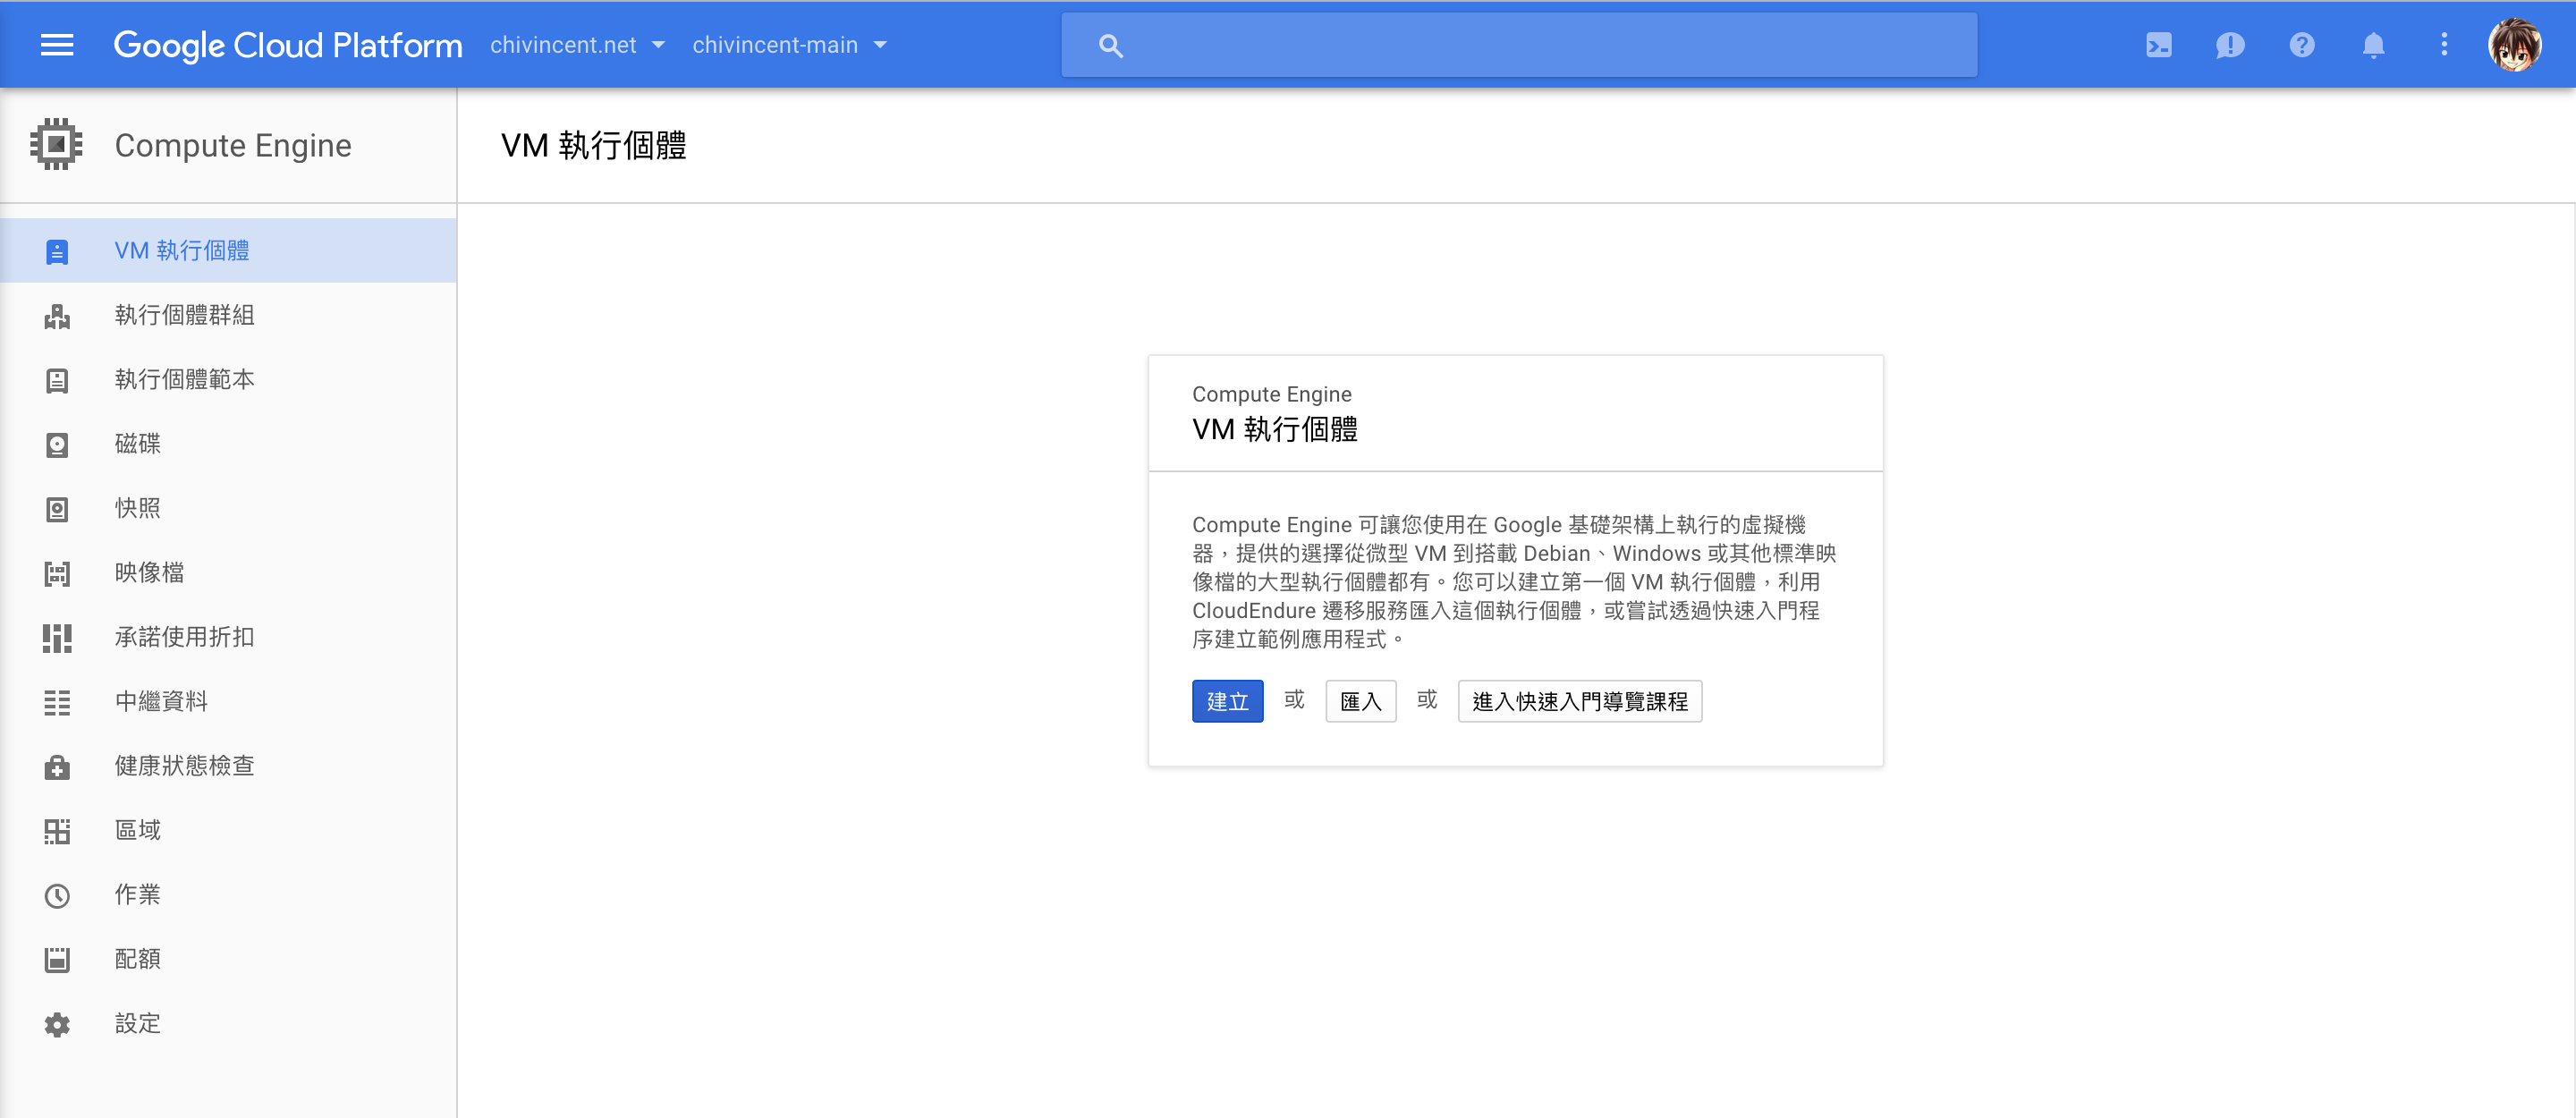Open the 作業 menu entry
This screenshot has height=1118, width=2576.
point(228,895)
